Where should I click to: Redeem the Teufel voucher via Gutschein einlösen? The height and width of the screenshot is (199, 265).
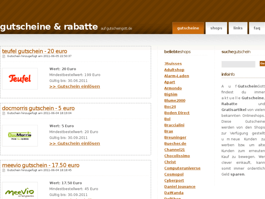[75, 87]
